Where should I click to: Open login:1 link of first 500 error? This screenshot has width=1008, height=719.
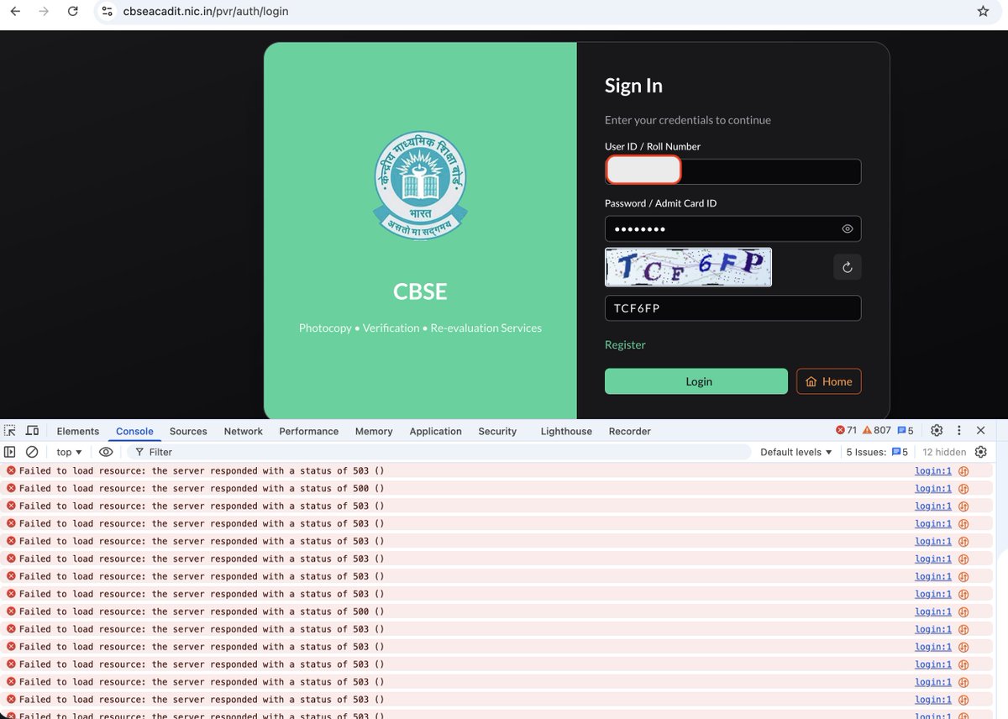933,489
